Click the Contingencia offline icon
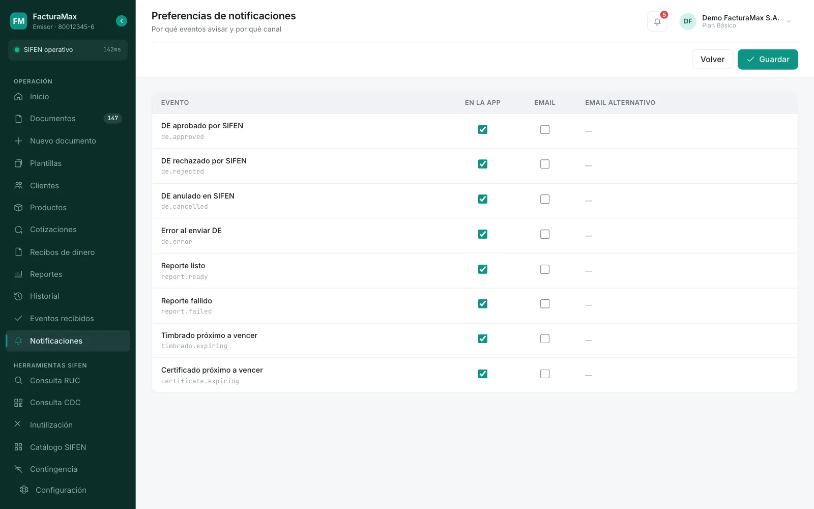814x509 pixels. tap(18, 469)
